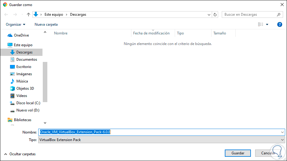Select Bibliotecas in the sidebar

[19, 120]
